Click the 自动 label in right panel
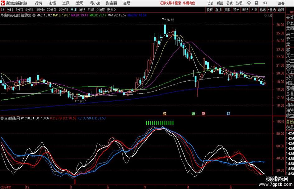 tap(290, 122)
